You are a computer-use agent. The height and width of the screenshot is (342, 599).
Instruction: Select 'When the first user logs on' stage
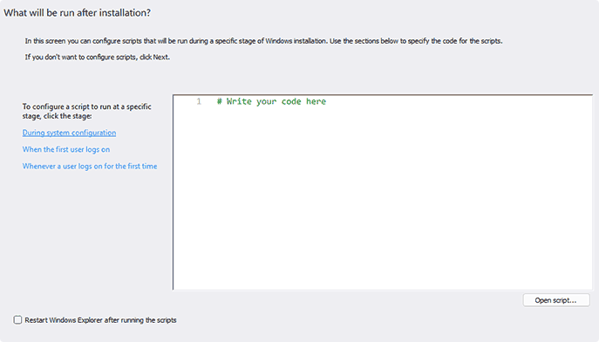[66, 149]
